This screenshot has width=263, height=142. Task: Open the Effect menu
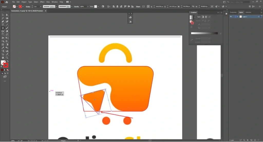click(42, 2)
